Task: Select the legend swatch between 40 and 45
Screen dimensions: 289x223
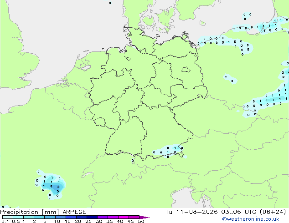Action: pos(124,217)
